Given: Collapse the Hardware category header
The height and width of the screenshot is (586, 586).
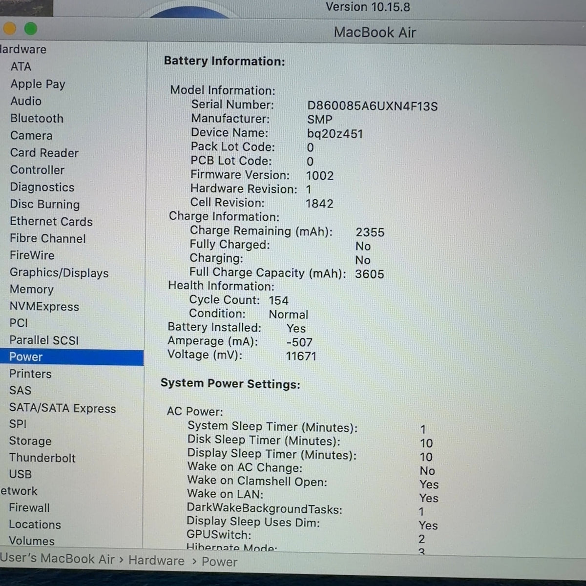Looking at the screenshot, I should [23, 49].
